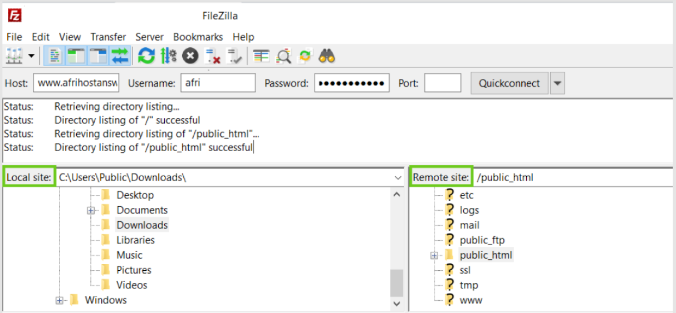The image size is (676, 313).
Task: Open the directory listing filters dialog
Action: tap(261, 56)
